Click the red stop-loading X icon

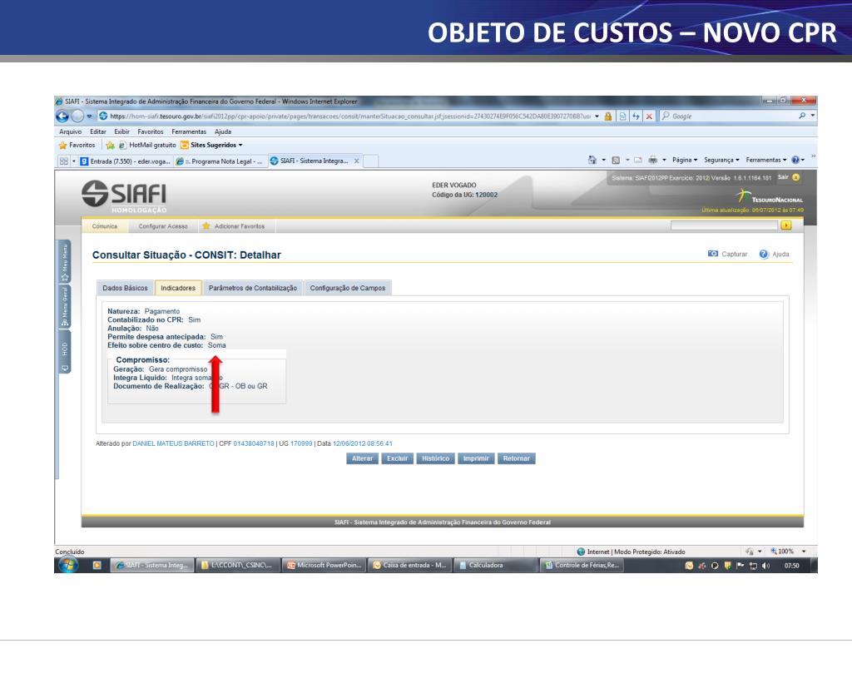pos(649,116)
